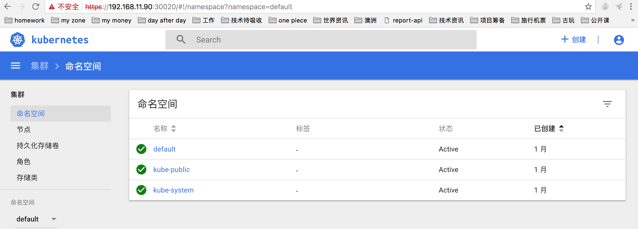Image resolution: width=638 pixels, height=229 pixels.
Task: Open the 工作 bookmark folder
Action: 203,20
